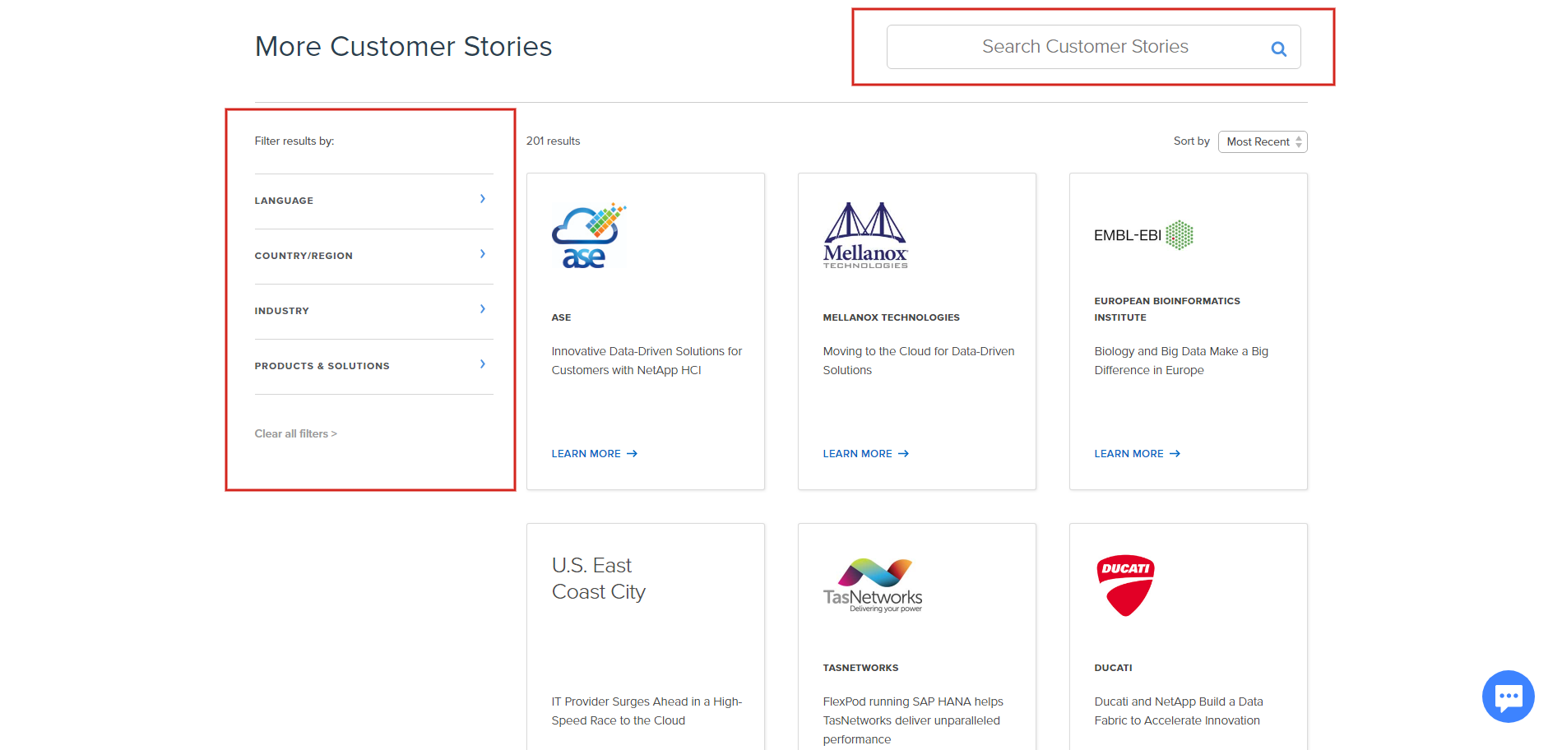This screenshot has height=750, width=1562.
Task: Expand the Products & Solutions filter chevron
Action: pos(483,364)
